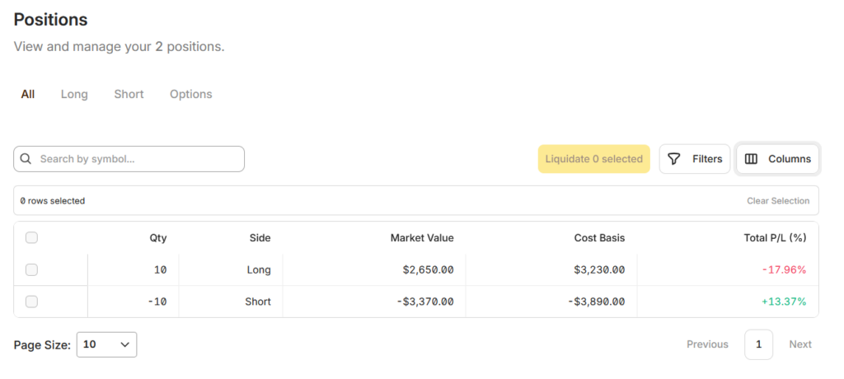Click Clear Selection link
The image size is (844, 379).
pyautogui.click(x=778, y=201)
